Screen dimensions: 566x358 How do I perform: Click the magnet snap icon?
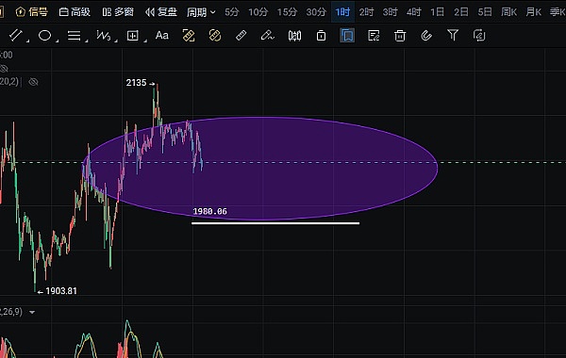pos(426,36)
